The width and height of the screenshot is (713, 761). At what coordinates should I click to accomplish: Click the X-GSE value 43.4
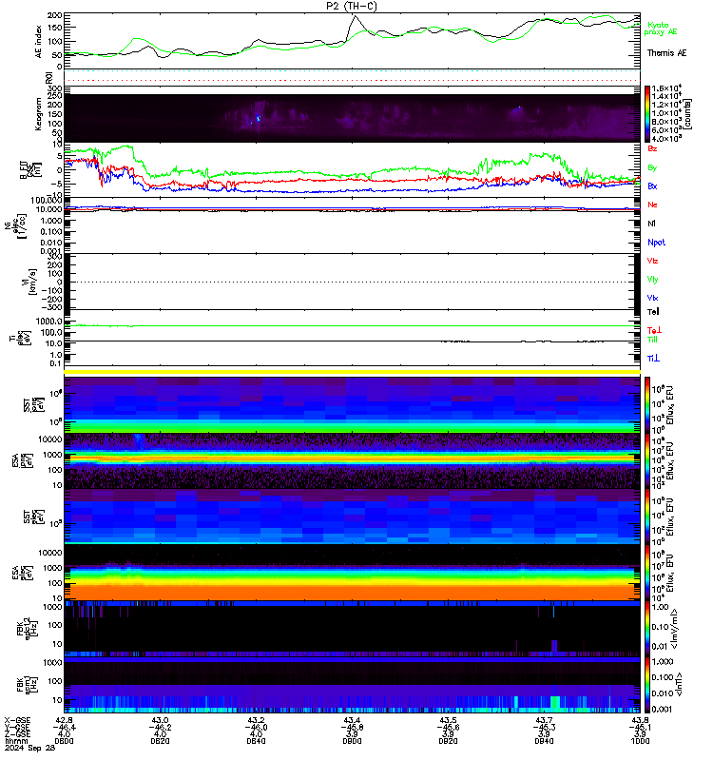[352, 720]
